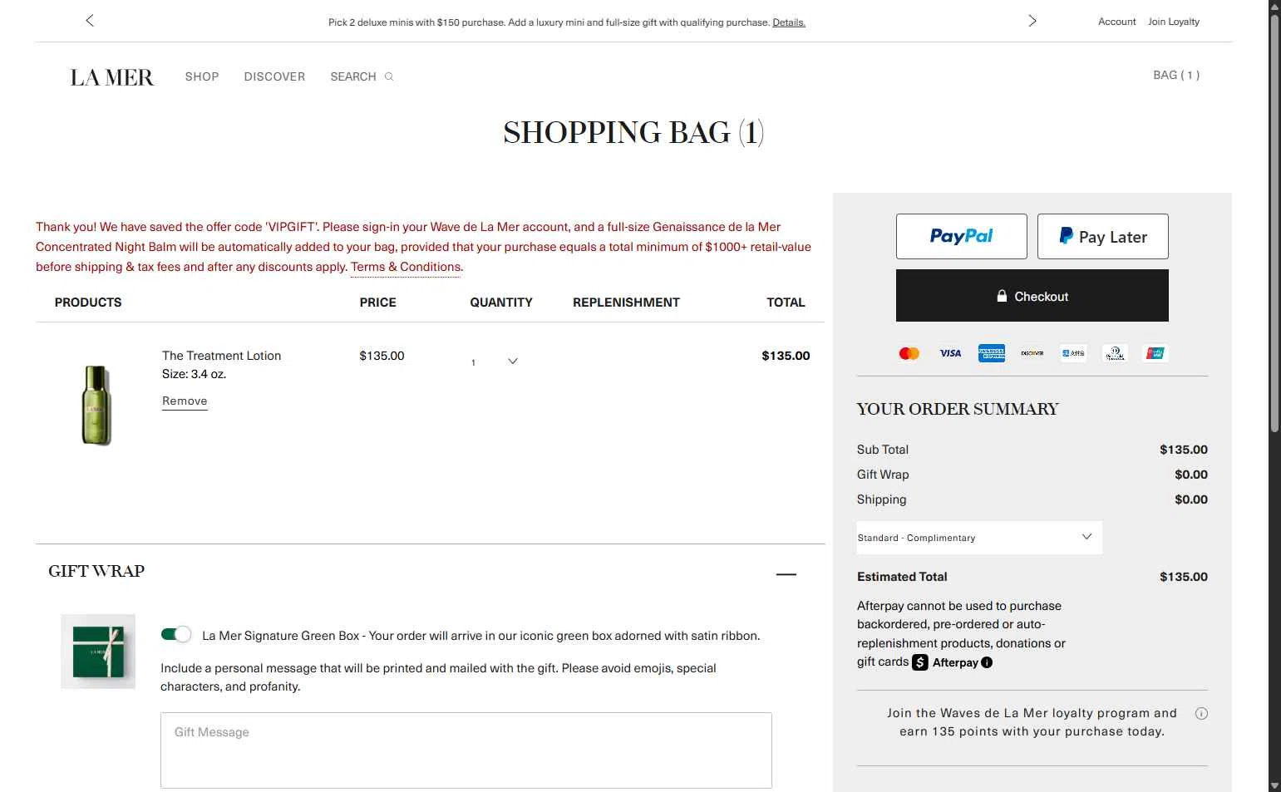Toggle La Mer Signature Green Box switch
1281x792 pixels.
click(176, 635)
